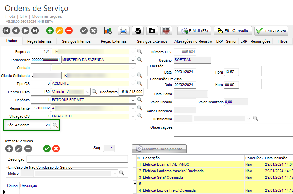Open the Tipo OS dropdown
The width and height of the screenshot is (293, 194).
coord(133,83)
